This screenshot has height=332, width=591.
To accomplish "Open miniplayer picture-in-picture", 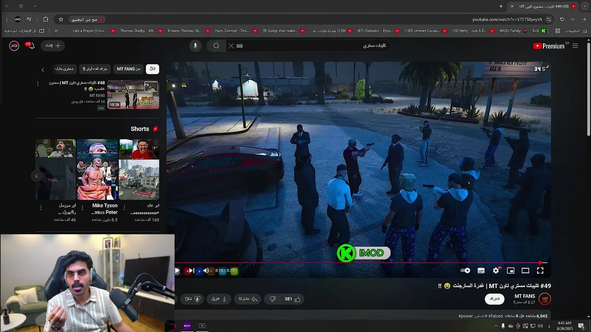I will pyautogui.click(x=511, y=271).
